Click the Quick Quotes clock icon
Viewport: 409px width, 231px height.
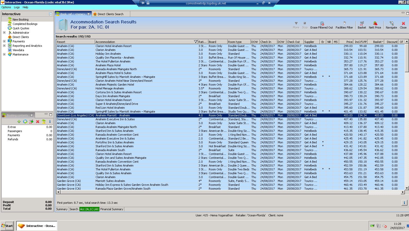(10, 28)
